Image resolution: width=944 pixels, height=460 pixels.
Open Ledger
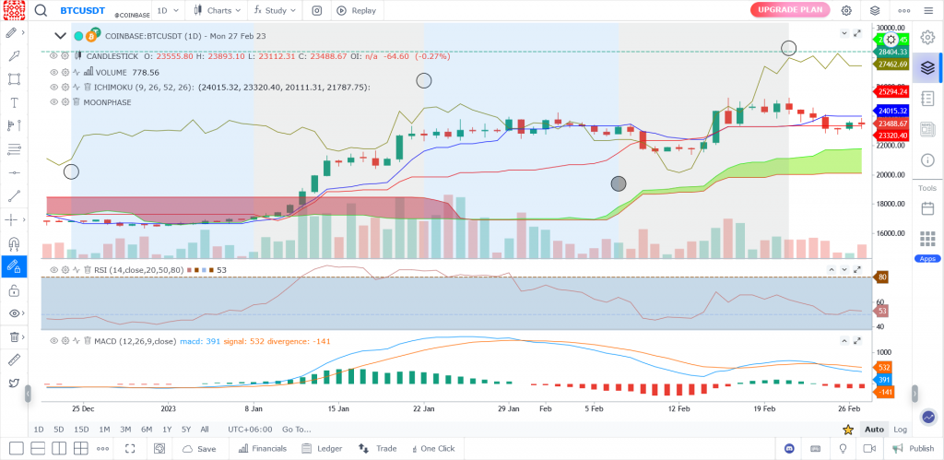(x=322, y=449)
